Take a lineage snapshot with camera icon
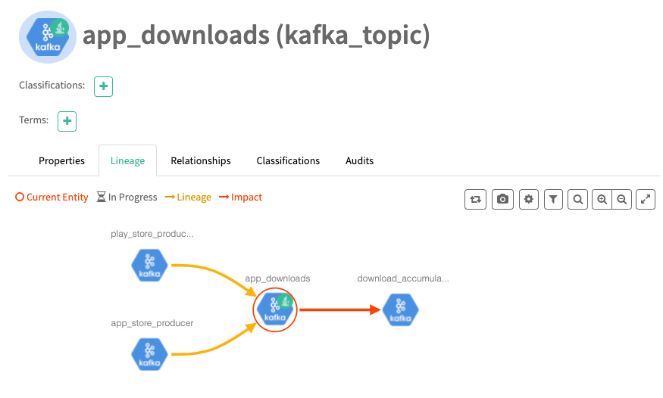663x398 pixels. pos(502,199)
